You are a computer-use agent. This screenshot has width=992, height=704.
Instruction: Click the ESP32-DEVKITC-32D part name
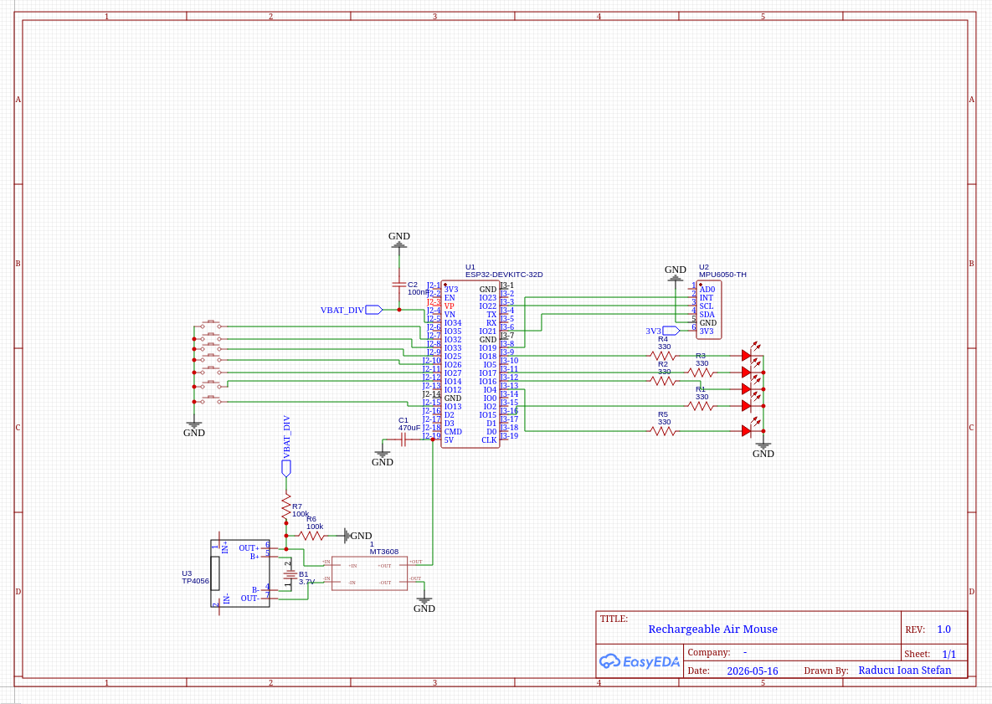[504, 275]
